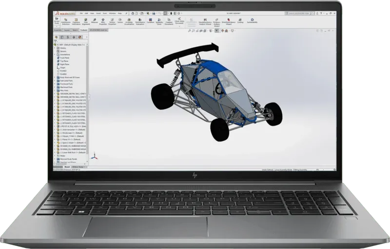Open the Help menu

(x=119, y=13)
